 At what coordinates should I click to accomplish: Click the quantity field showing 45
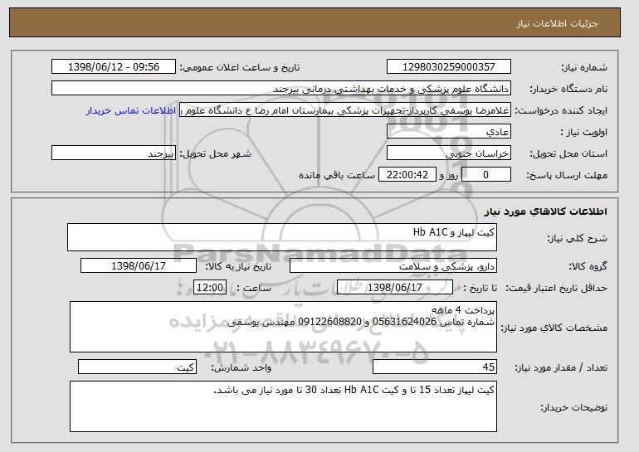point(435,367)
